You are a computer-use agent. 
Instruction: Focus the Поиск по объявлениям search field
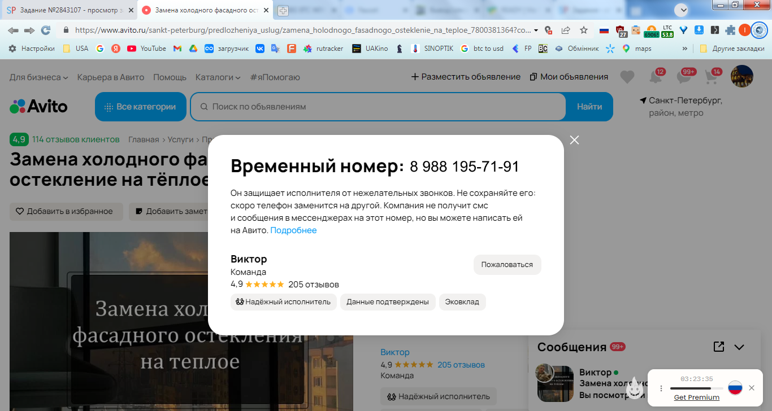(x=378, y=107)
